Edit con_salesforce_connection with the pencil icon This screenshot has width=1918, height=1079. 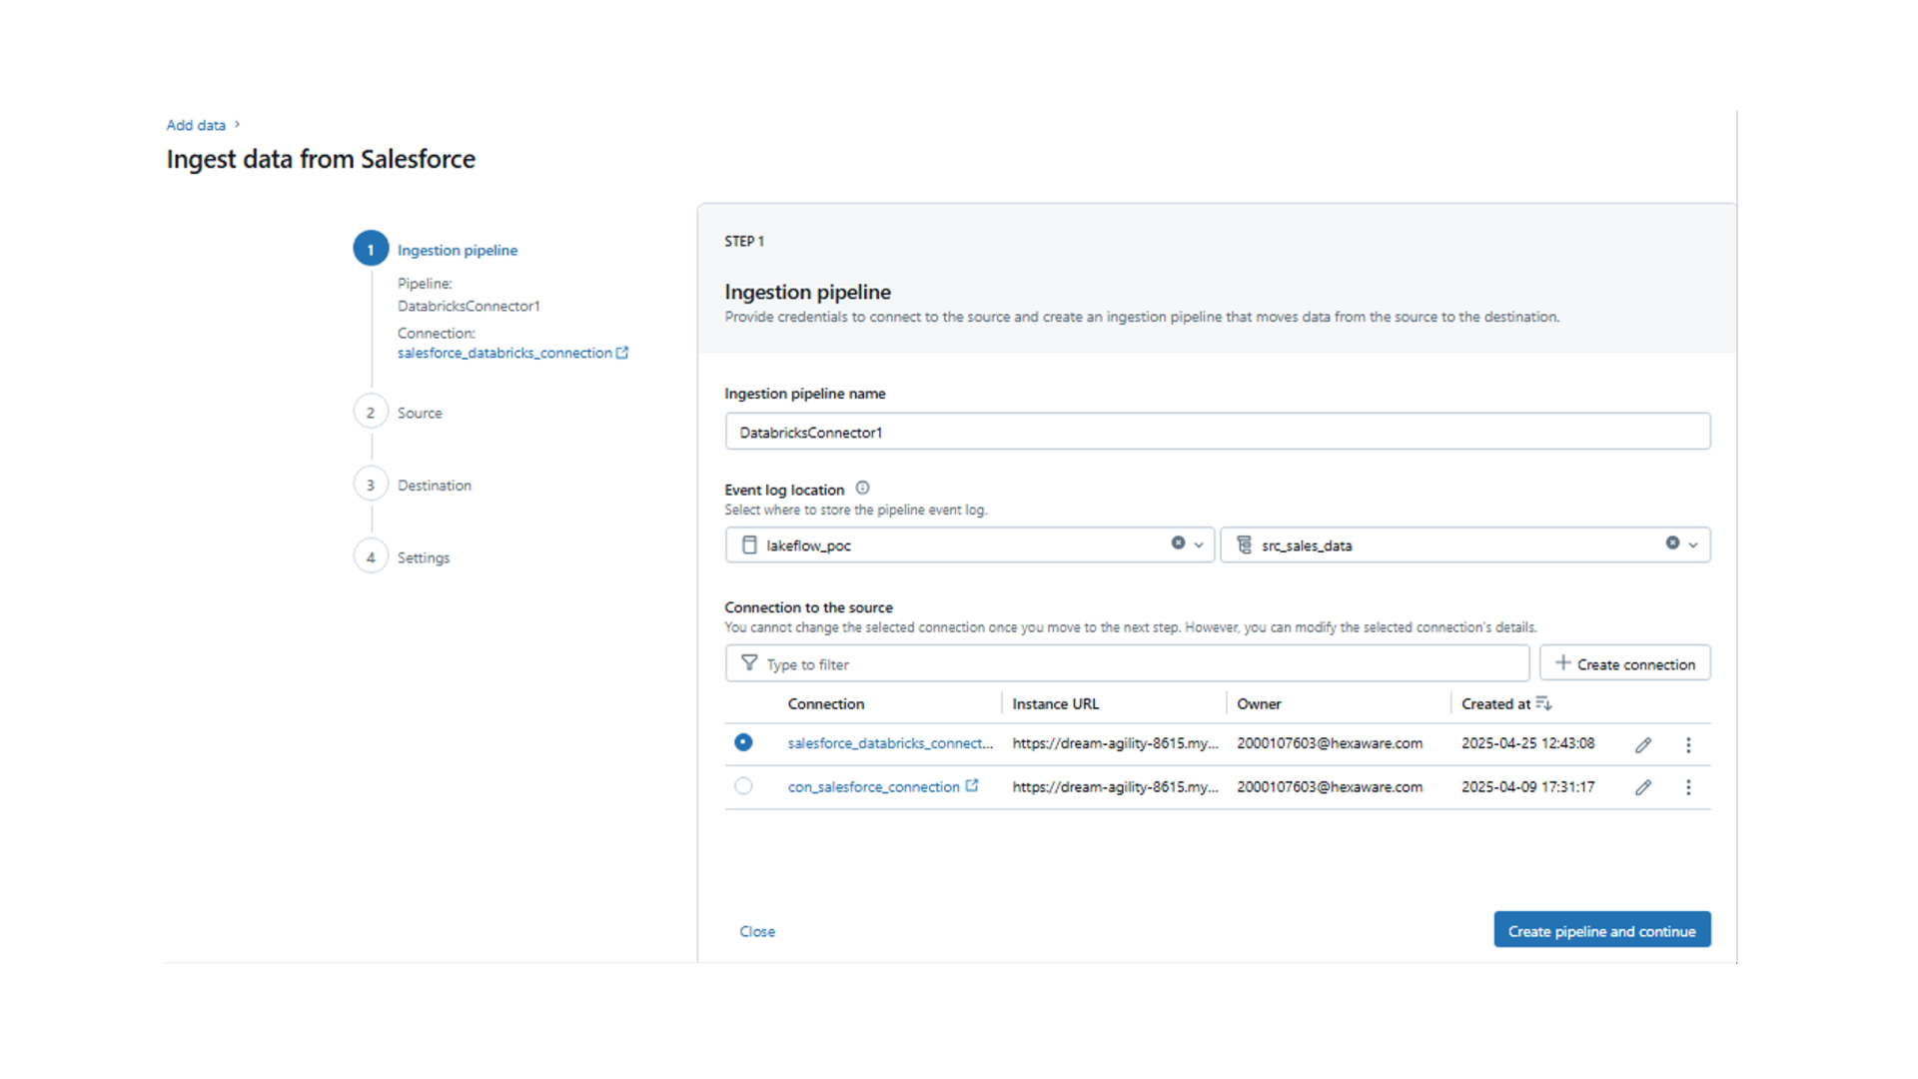pyautogui.click(x=1643, y=787)
